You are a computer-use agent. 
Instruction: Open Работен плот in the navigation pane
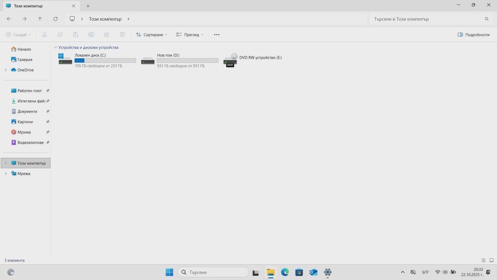25,91
